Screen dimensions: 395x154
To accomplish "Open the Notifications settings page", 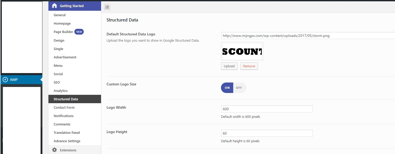I will [63, 116].
